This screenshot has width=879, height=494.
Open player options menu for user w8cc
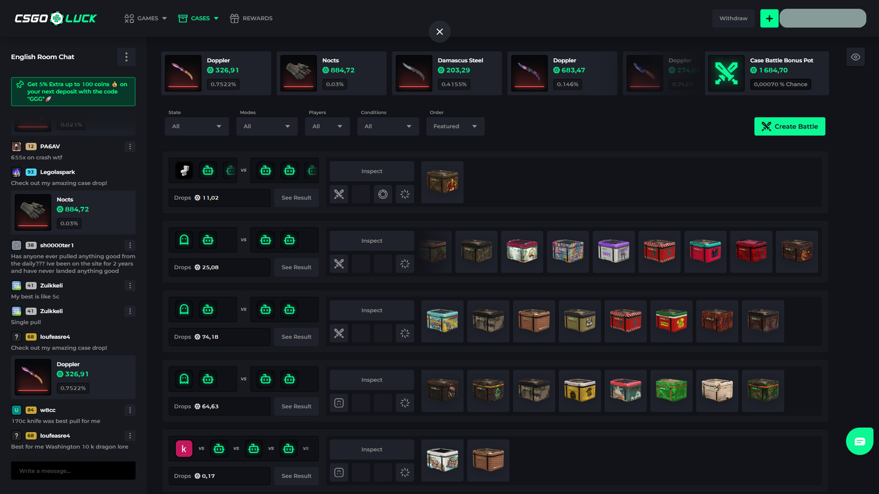tap(130, 410)
